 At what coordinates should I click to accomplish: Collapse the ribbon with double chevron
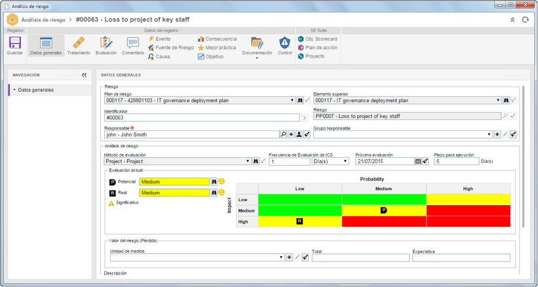[x=512, y=20]
